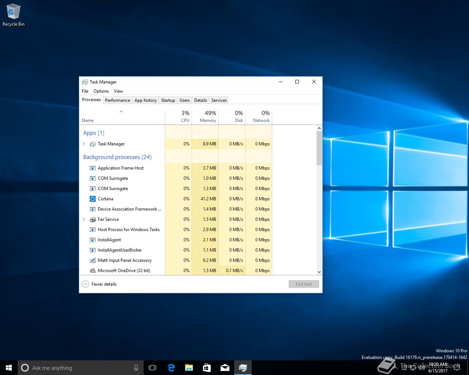Switch to the Performance tab
The width and height of the screenshot is (469, 375).
click(x=118, y=100)
